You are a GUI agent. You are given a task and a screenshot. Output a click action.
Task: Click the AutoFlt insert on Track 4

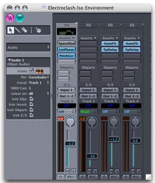click(x=132, y=44)
